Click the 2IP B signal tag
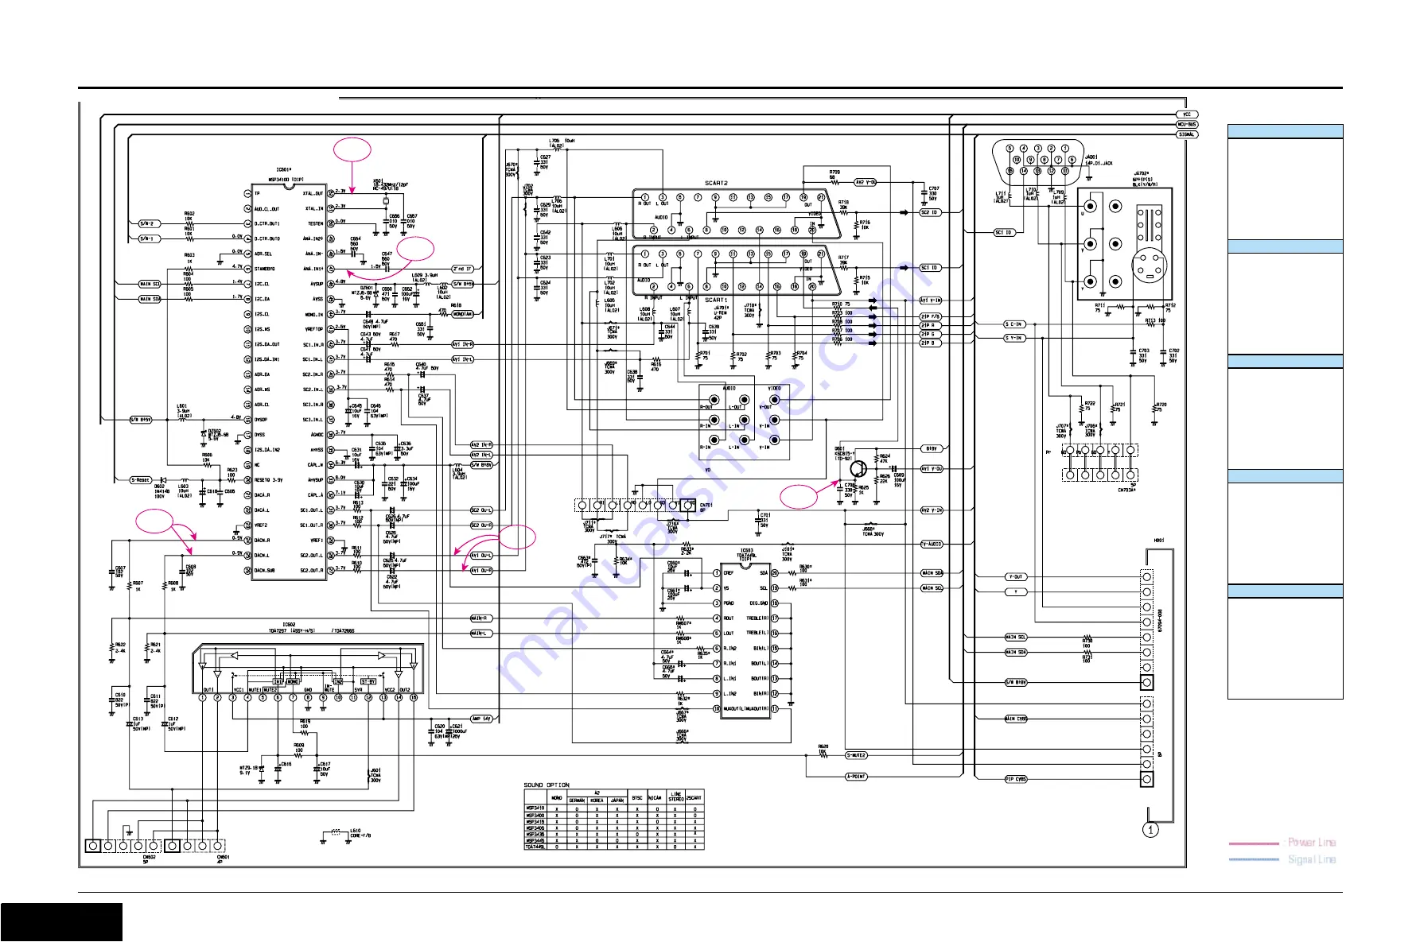The width and height of the screenshot is (1420, 942). tap(931, 343)
